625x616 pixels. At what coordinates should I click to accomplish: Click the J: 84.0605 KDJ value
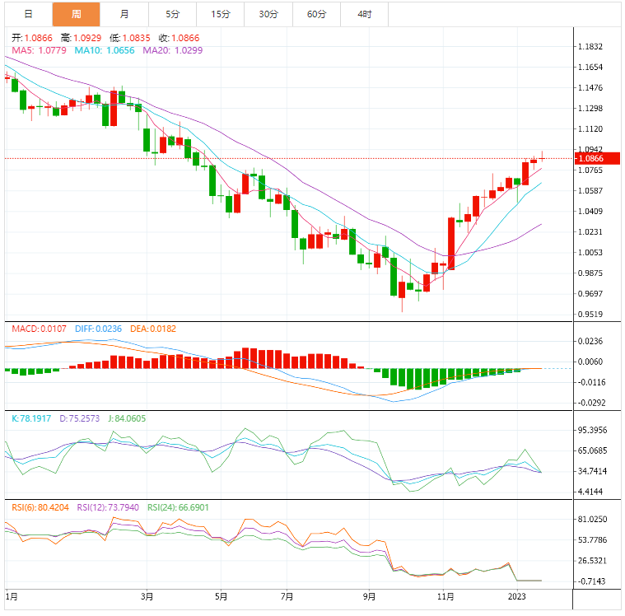pos(127,418)
